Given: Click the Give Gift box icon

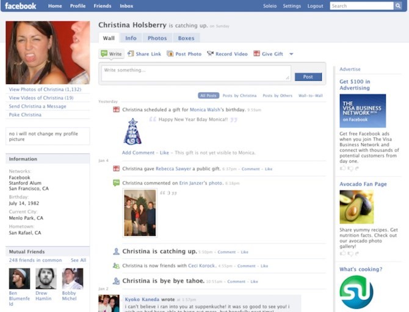Looking at the screenshot, I should [256, 54].
